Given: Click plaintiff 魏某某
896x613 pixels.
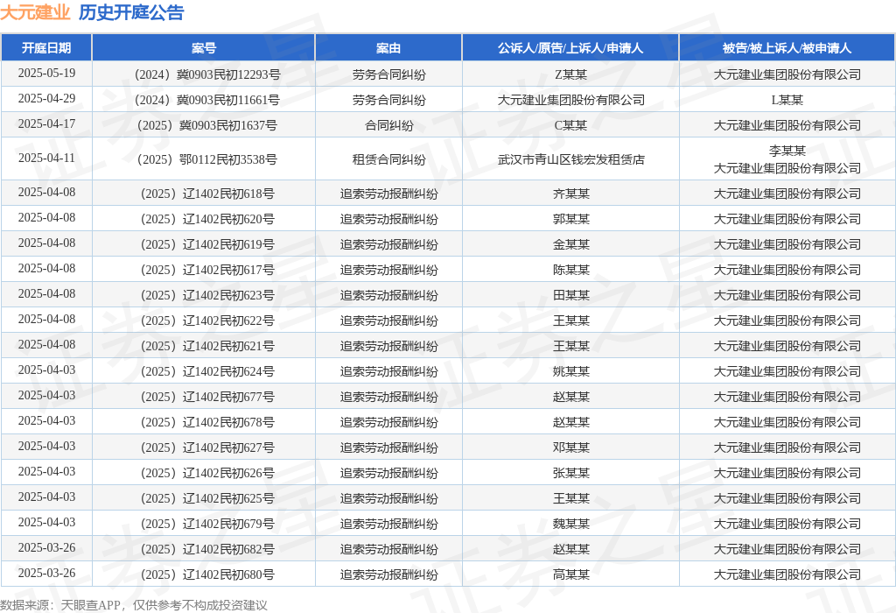Looking at the screenshot, I should pyautogui.click(x=570, y=524).
